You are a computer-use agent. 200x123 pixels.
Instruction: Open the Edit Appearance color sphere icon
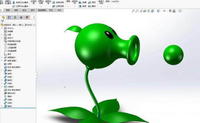[170, 11]
